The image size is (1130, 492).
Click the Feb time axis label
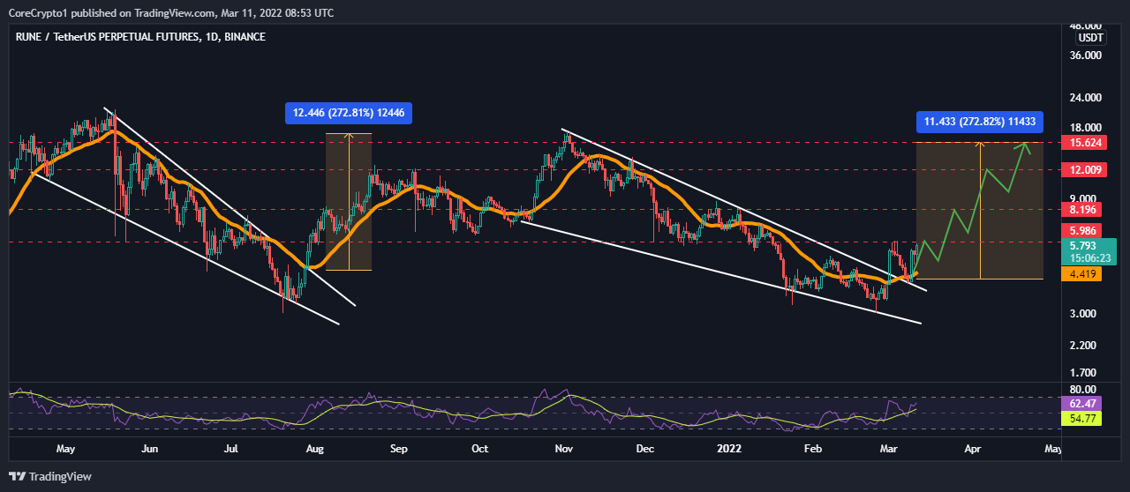coord(812,449)
